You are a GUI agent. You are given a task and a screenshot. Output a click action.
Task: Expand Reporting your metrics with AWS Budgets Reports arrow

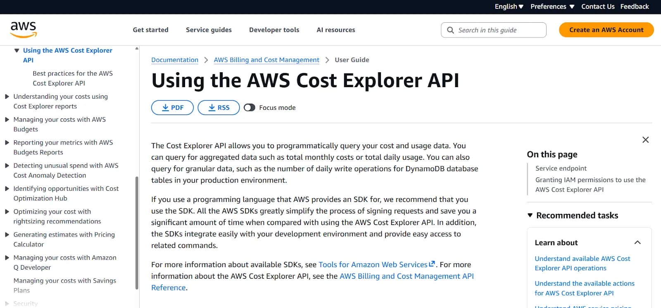pos(7,143)
